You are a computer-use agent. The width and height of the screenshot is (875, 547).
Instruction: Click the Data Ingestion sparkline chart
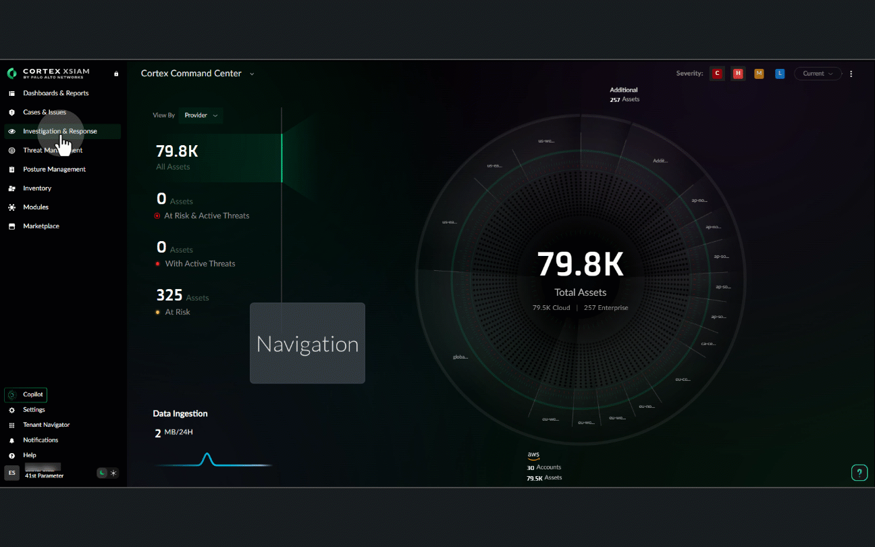pos(212,461)
